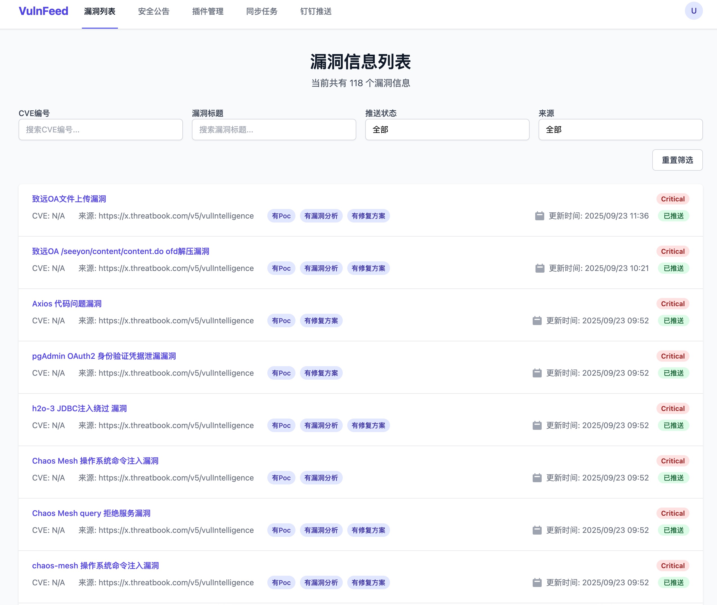
Task: Click 有Poc tag on chaos-mesh 操作系统命令注入漏洞 row
Action: point(281,582)
